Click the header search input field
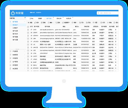128x108 pixels. coord(108,13)
